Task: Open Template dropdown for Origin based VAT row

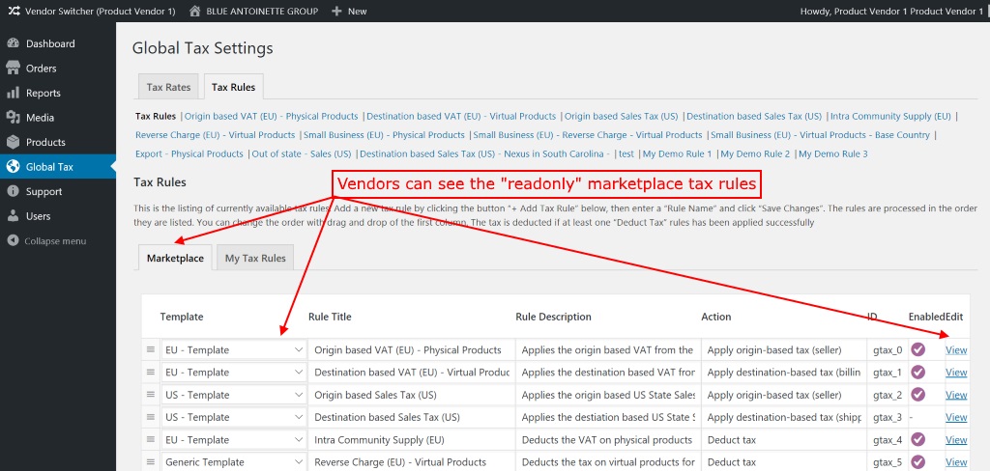Action: coord(234,350)
